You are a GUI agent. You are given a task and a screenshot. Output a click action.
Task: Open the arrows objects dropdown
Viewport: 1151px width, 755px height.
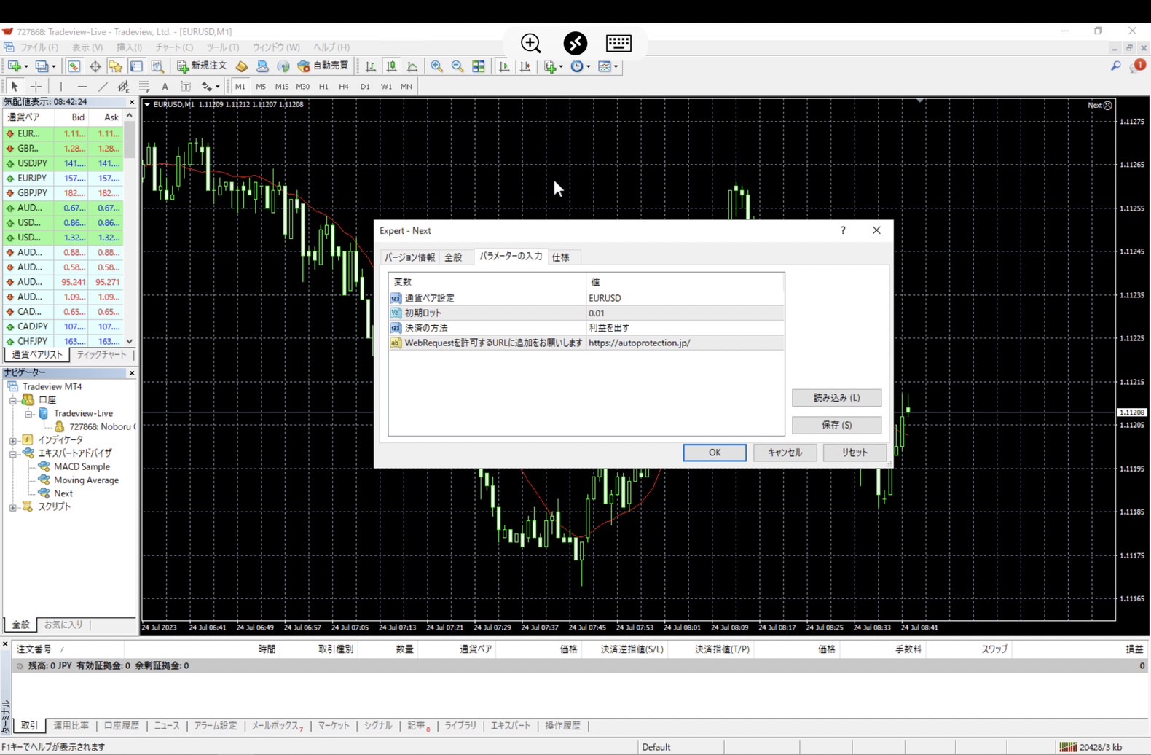pos(211,86)
